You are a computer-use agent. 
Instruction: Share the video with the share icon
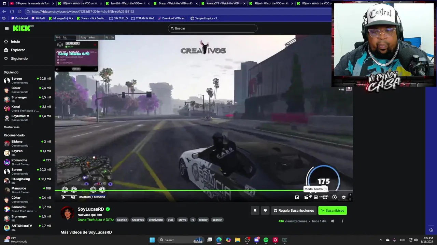[x=332, y=221]
